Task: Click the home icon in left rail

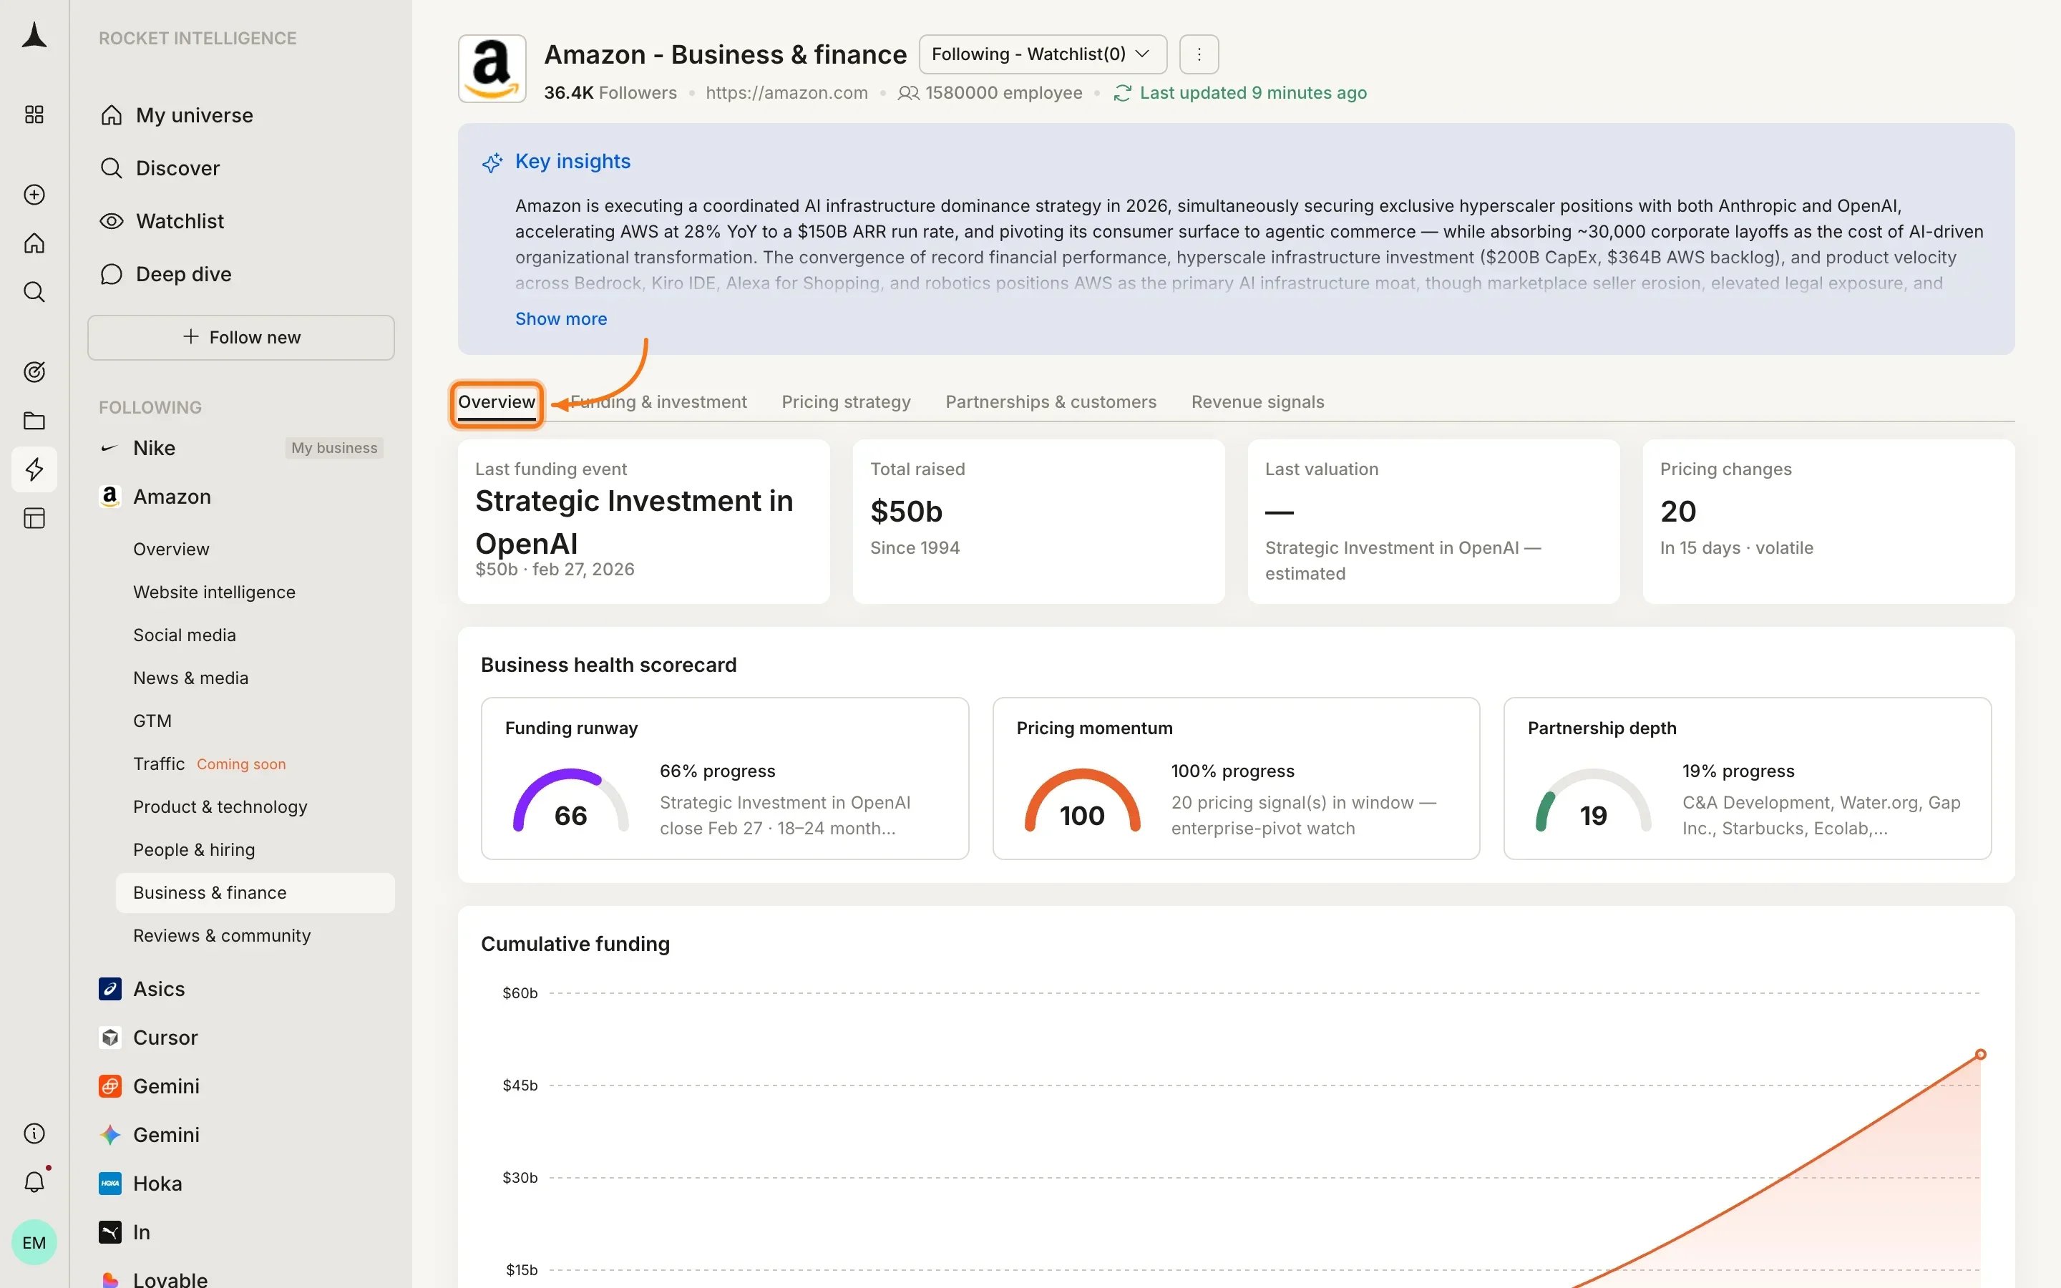Action: click(34, 243)
